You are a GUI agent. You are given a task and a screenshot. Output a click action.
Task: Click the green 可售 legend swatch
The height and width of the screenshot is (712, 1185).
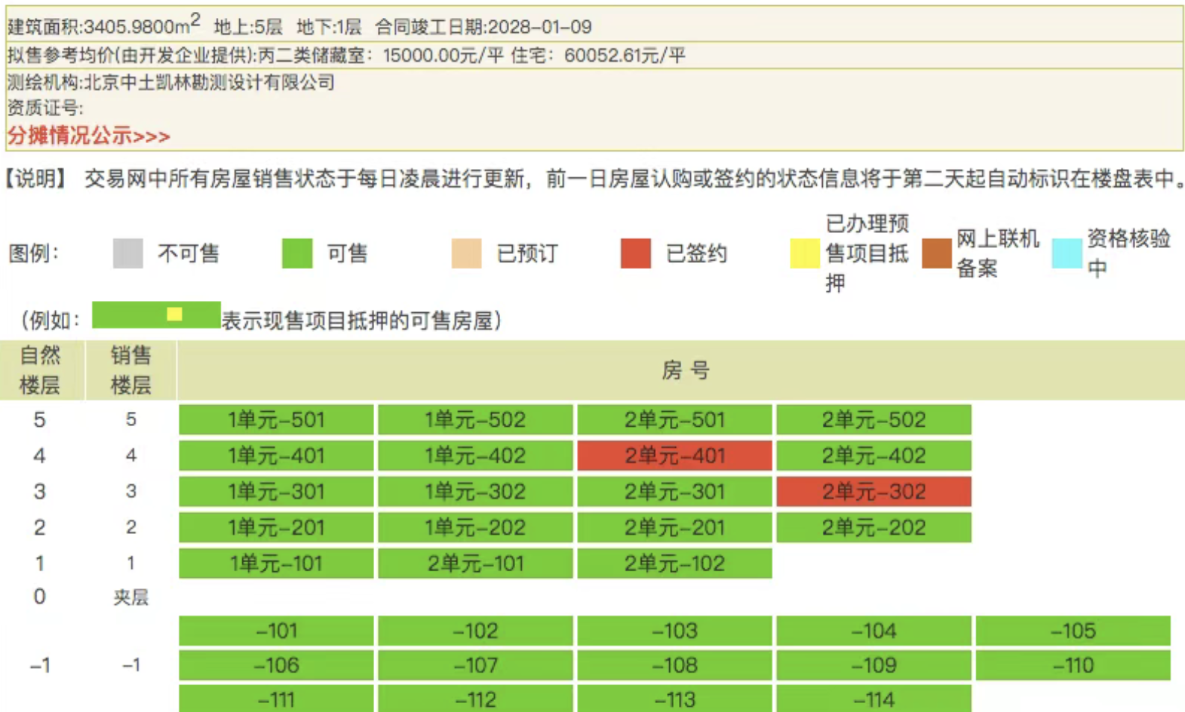point(297,253)
